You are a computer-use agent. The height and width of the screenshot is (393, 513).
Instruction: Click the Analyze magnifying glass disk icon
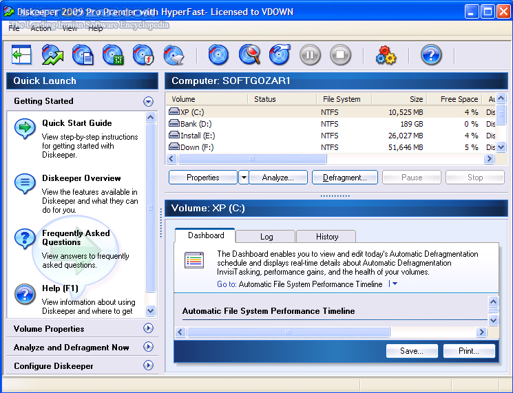(x=250, y=54)
